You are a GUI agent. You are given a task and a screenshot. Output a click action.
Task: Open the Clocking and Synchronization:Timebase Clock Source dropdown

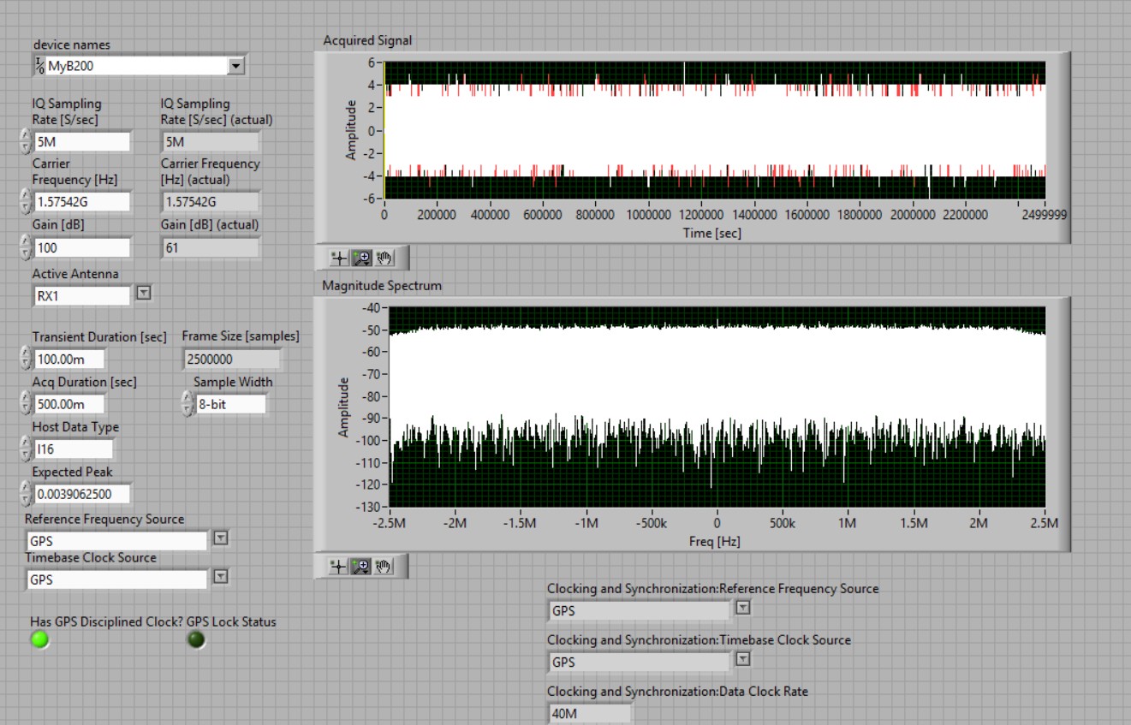(x=743, y=659)
